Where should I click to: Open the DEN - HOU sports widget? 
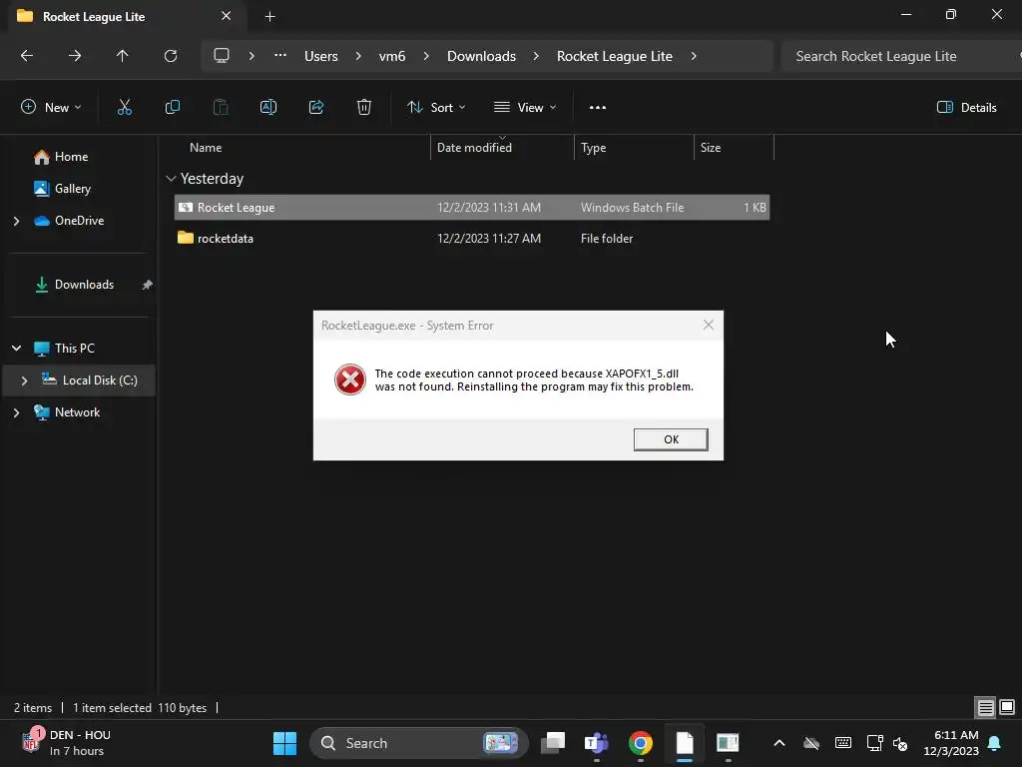(x=67, y=743)
